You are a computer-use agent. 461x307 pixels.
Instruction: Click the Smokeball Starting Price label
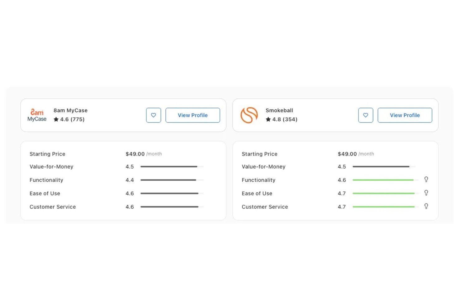pyautogui.click(x=259, y=154)
